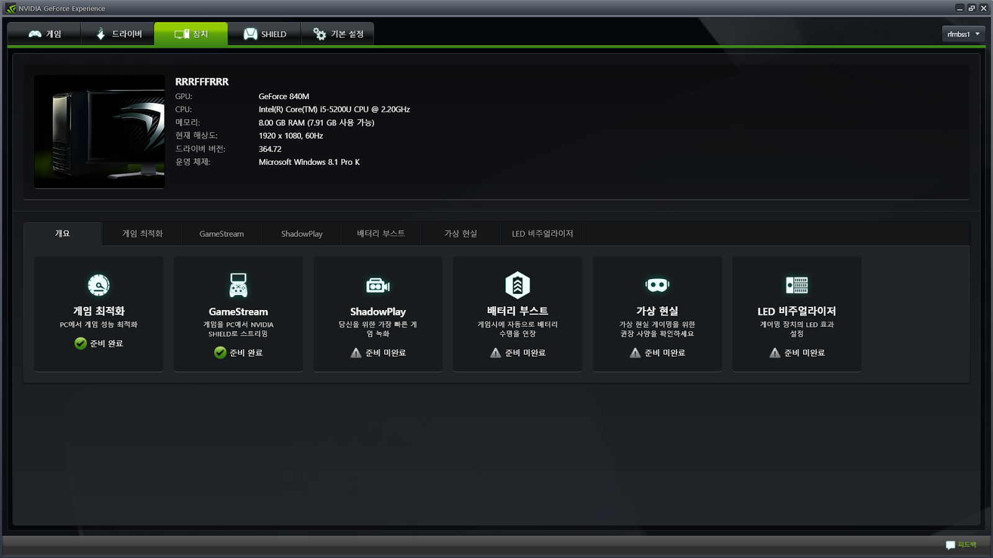Click the feedback speech bubble icon
Screen dimensions: 993x558
tap(950, 545)
